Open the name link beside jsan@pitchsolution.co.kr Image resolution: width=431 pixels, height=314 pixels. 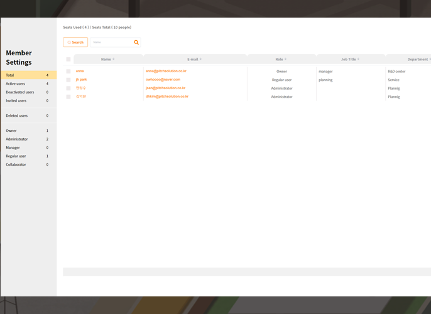[81, 88]
